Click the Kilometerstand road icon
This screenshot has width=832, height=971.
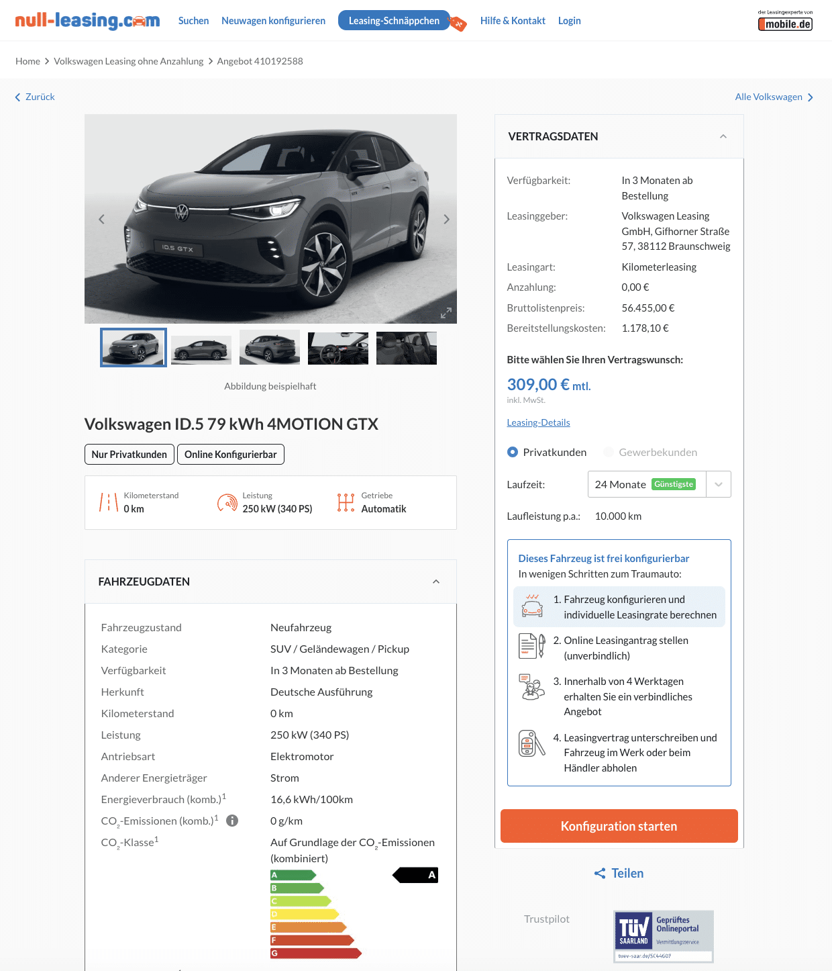[109, 502]
